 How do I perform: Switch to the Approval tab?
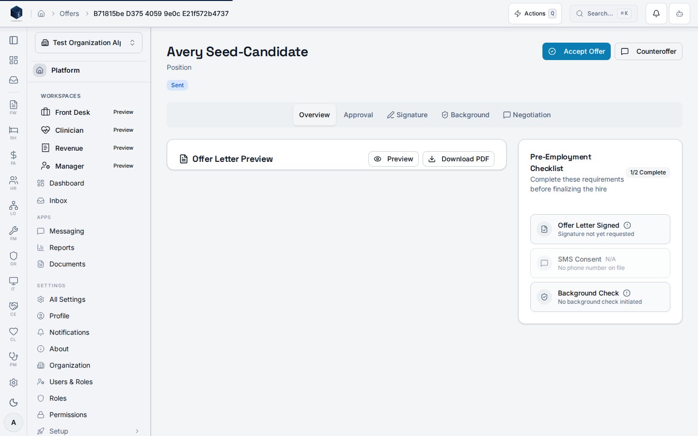[358, 115]
